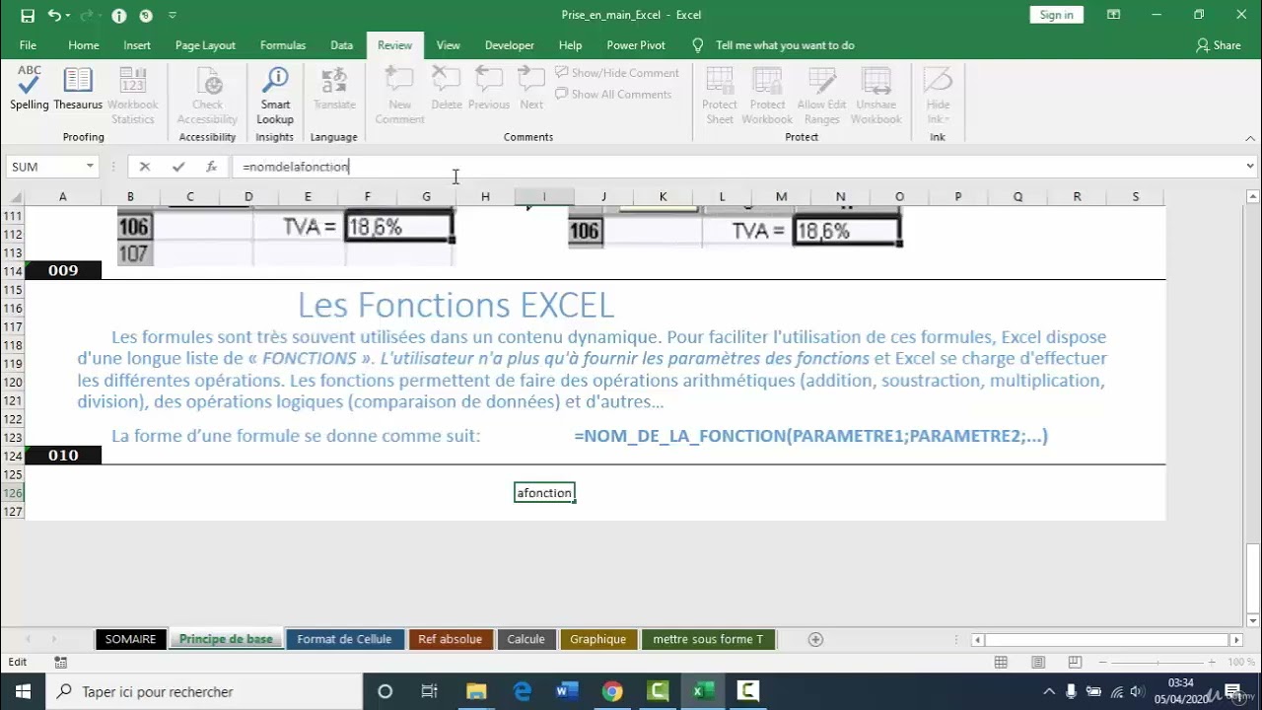The height and width of the screenshot is (710, 1262).
Task: Click the Windows search box
Action: coord(205,691)
